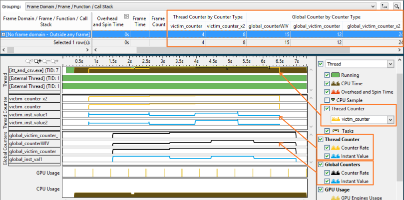The height and width of the screenshot is (200, 404).
Task: Click right arrow of tree horizontal scrollbar
Action: coord(87,50)
